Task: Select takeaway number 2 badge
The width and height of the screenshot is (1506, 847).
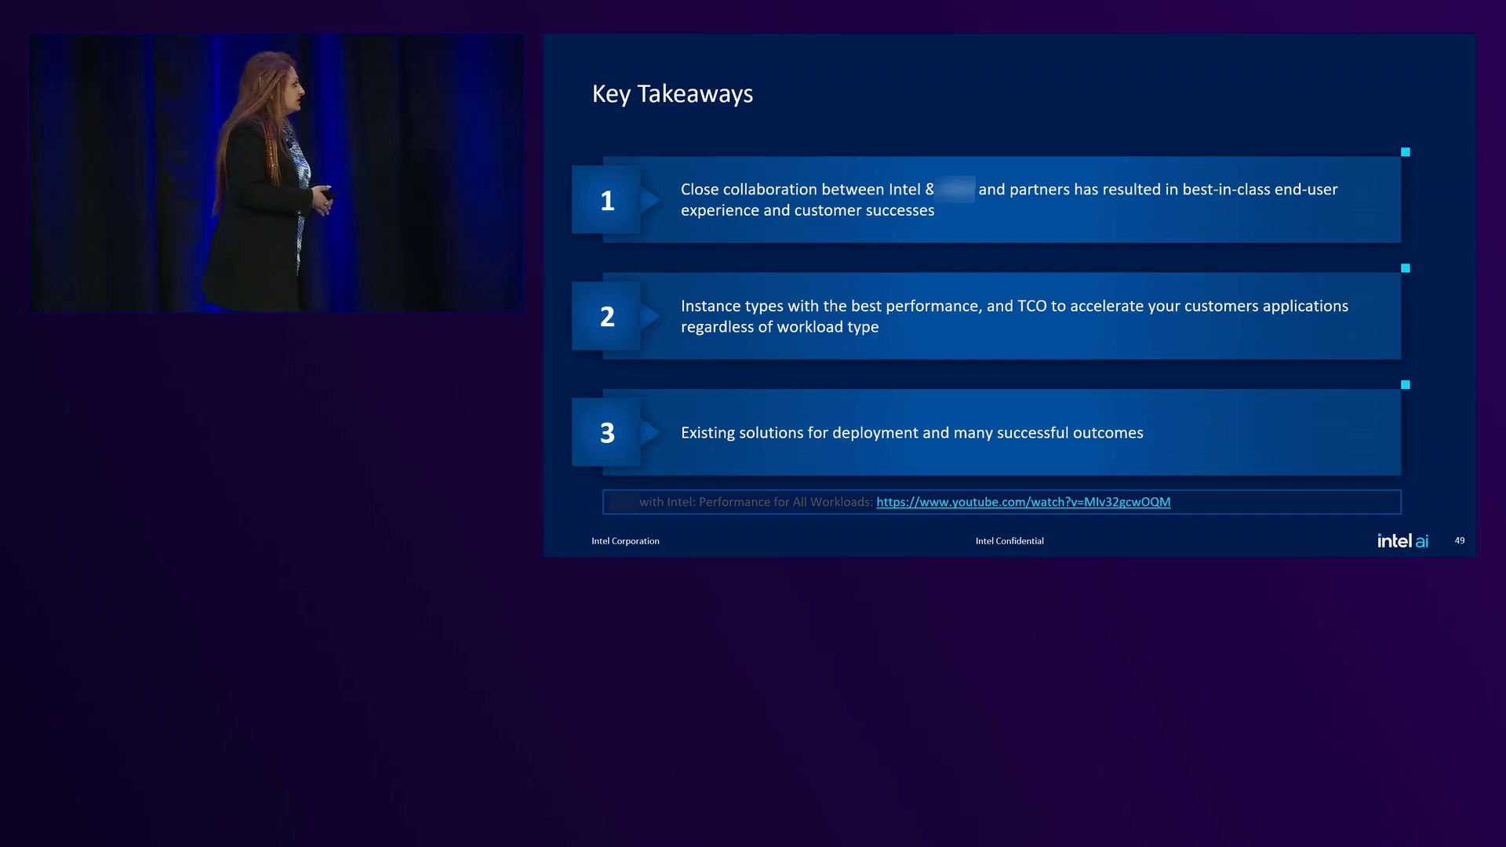Action: (606, 316)
